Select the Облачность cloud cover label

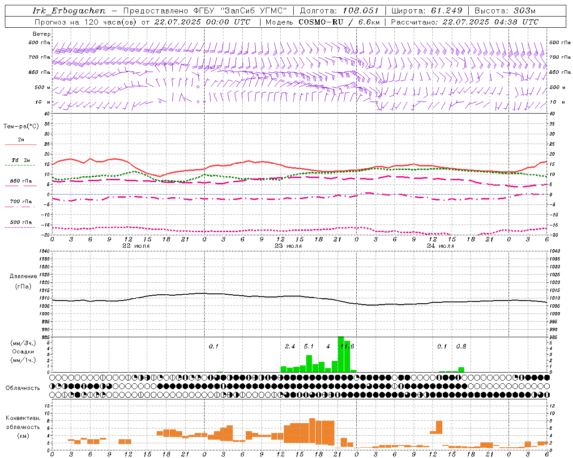23,388
